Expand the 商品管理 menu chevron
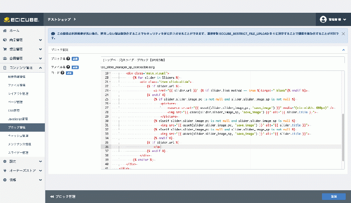Screen dimensions: 351x203 pos(40,40)
